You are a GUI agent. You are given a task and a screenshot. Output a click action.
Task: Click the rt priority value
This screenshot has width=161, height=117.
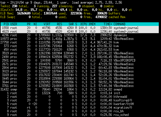[29, 108]
